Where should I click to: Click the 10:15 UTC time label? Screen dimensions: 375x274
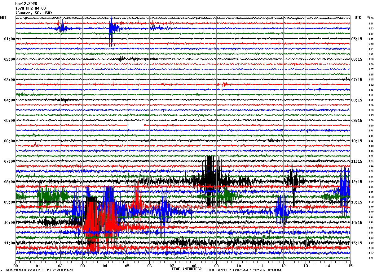pos(357,141)
